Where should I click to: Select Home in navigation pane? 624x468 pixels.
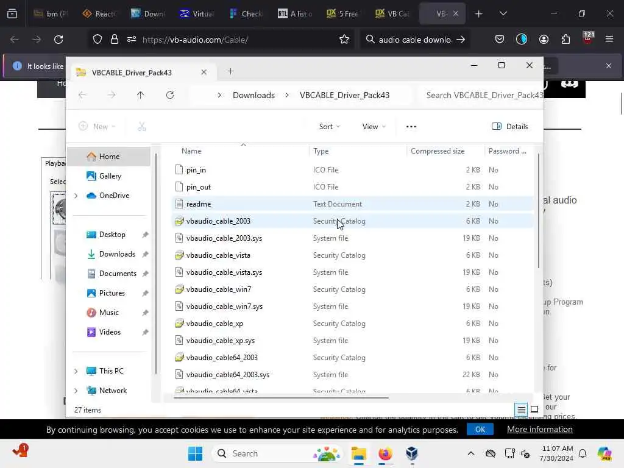coord(109,157)
